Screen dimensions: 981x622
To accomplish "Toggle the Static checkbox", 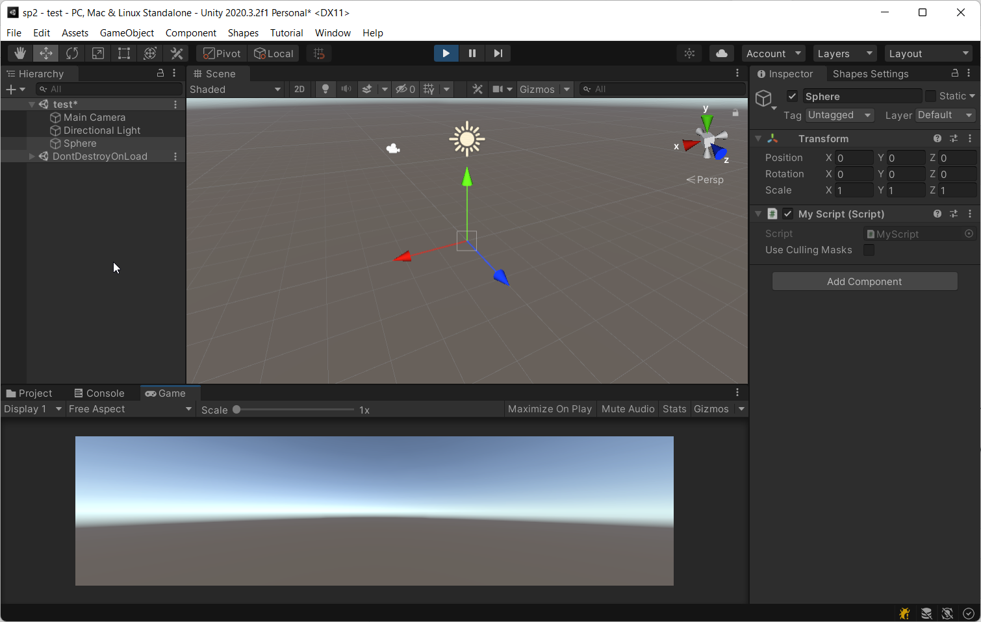I will coord(931,96).
